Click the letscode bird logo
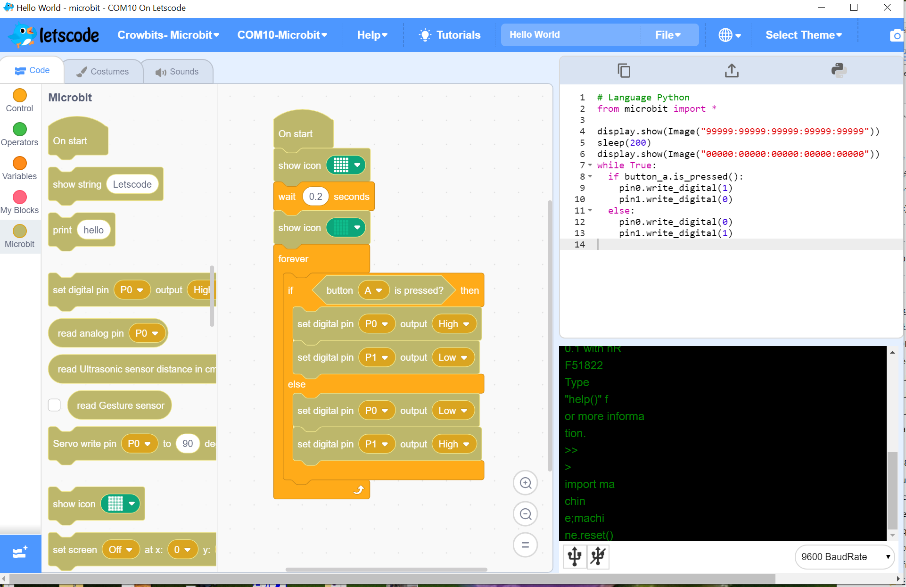Image resolution: width=906 pixels, height=587 pixels. (x=22, y=35)
